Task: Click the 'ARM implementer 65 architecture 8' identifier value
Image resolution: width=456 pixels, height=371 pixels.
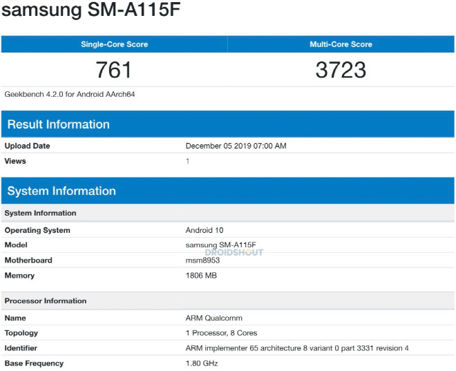Action: coord(297,348)
